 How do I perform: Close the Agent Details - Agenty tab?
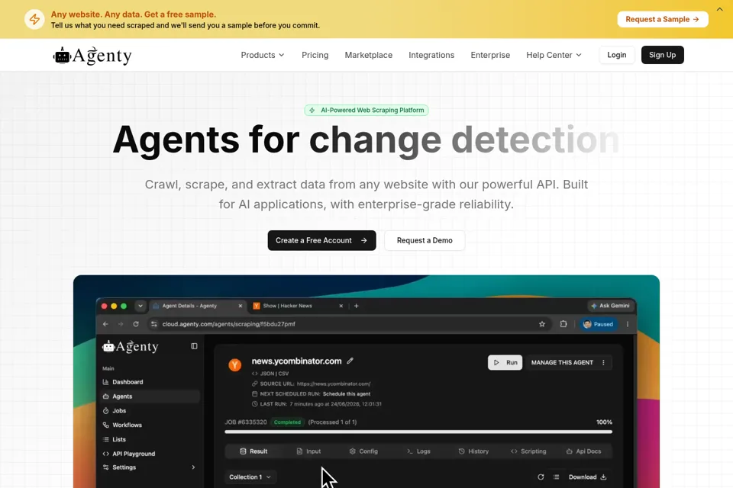tap(241, 306)
